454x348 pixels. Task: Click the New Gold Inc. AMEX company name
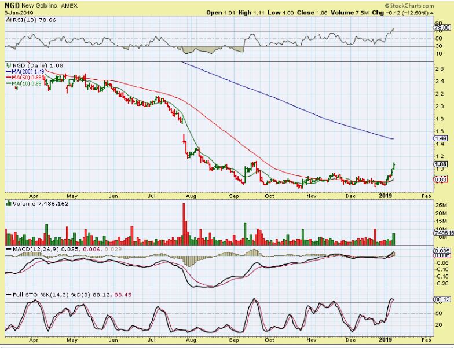pos(50,6)
